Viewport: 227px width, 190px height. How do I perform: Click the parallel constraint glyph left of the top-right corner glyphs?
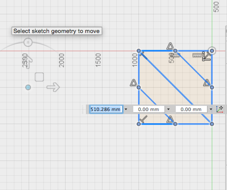tap(197, 55)
